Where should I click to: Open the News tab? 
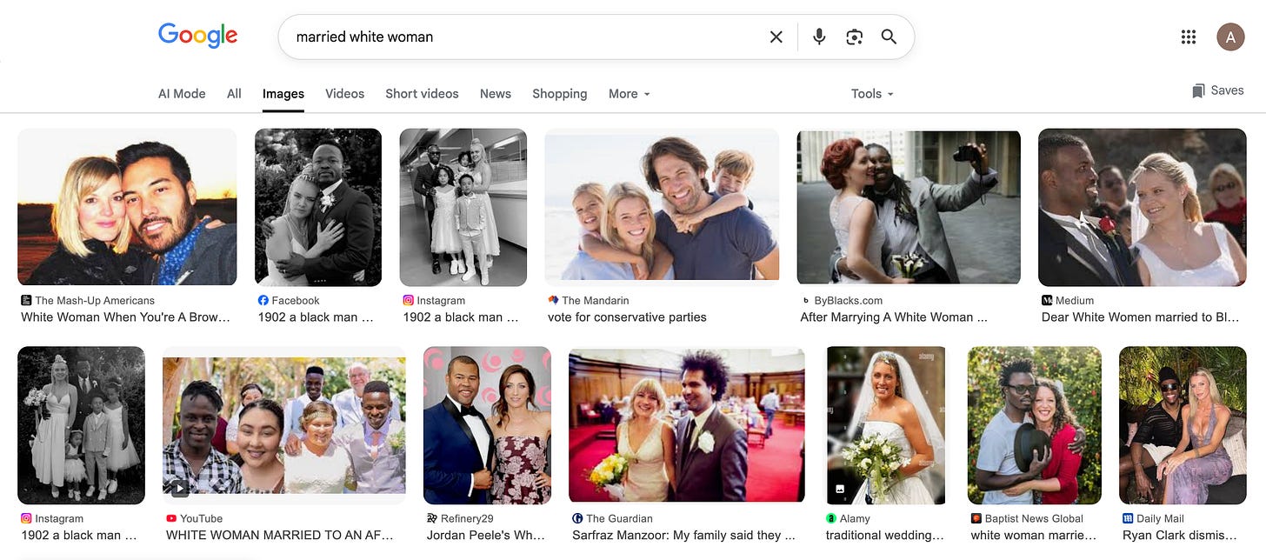click(496, 94)
